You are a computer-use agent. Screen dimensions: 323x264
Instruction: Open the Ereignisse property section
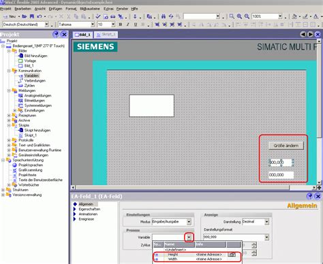click(x=86, y=219)
